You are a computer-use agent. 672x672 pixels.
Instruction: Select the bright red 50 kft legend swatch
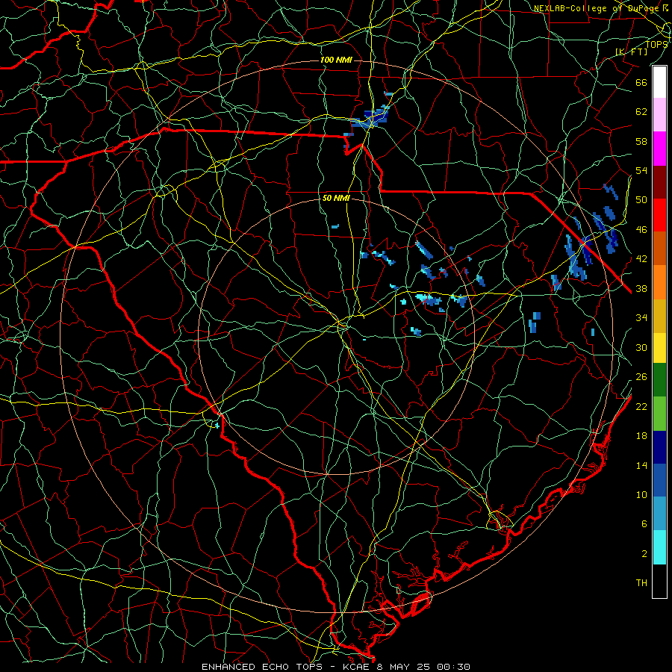pyautogui.click(x=659, y=215)
